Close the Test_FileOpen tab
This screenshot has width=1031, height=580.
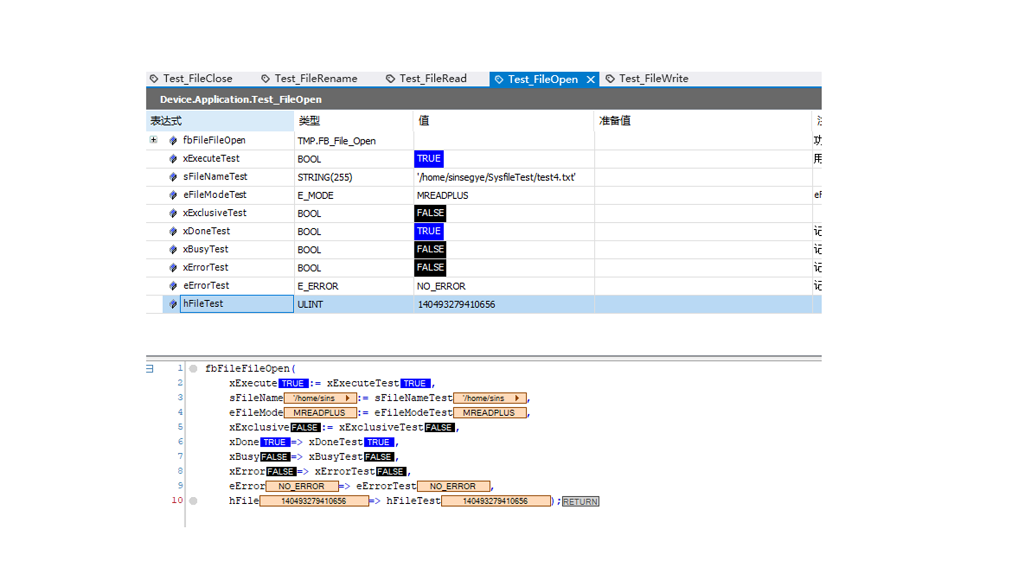(x=591, y=79)
